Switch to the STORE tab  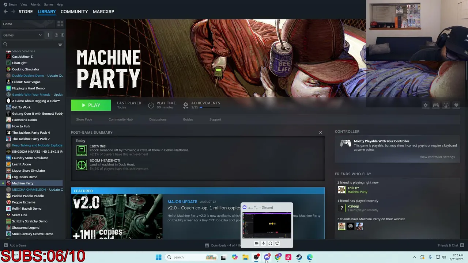click(26, 12)
